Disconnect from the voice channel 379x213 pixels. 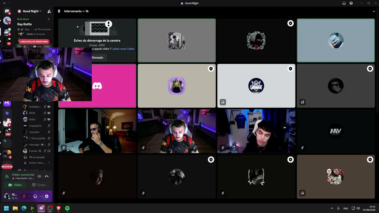pos(46,176)
